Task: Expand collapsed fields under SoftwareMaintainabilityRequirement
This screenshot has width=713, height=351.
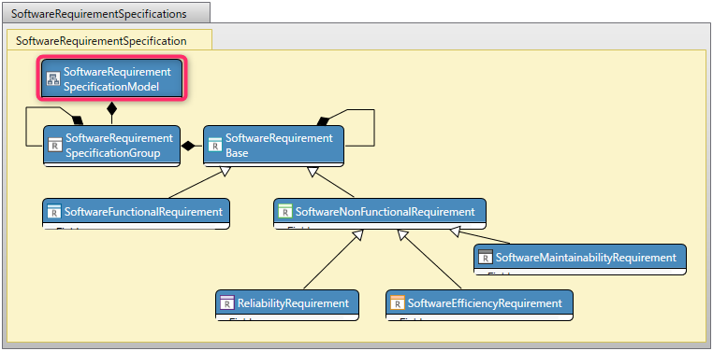Action: coord(580,273)
